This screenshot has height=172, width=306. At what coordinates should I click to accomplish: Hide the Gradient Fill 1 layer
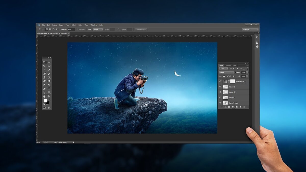click(220, 81)
